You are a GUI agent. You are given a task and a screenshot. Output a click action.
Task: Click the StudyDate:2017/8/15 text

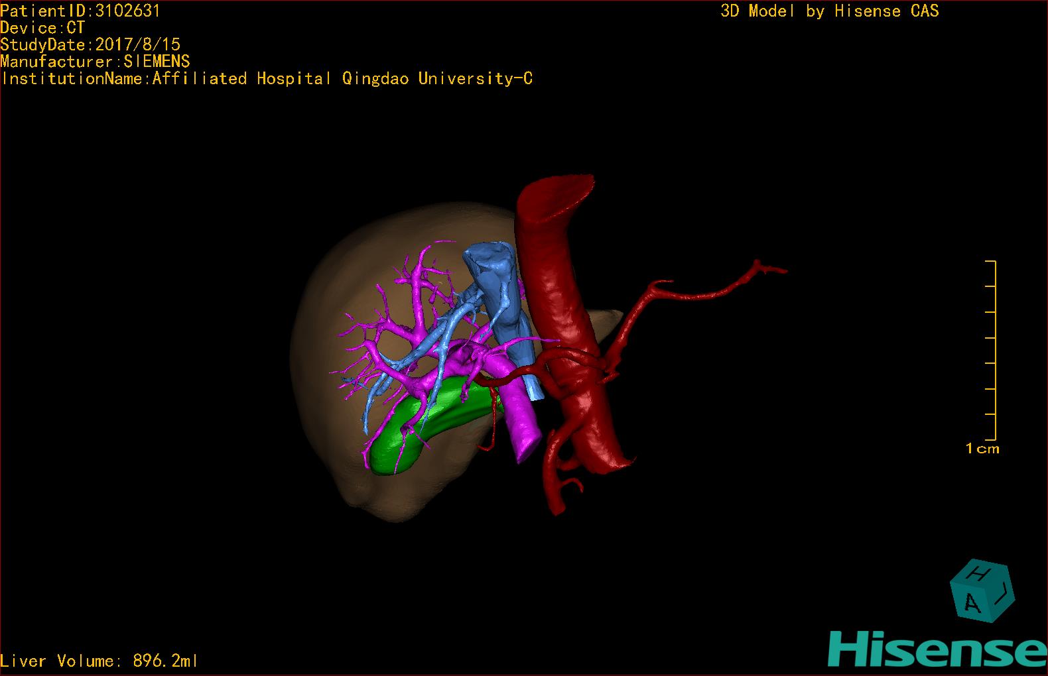tap(90, 44)
